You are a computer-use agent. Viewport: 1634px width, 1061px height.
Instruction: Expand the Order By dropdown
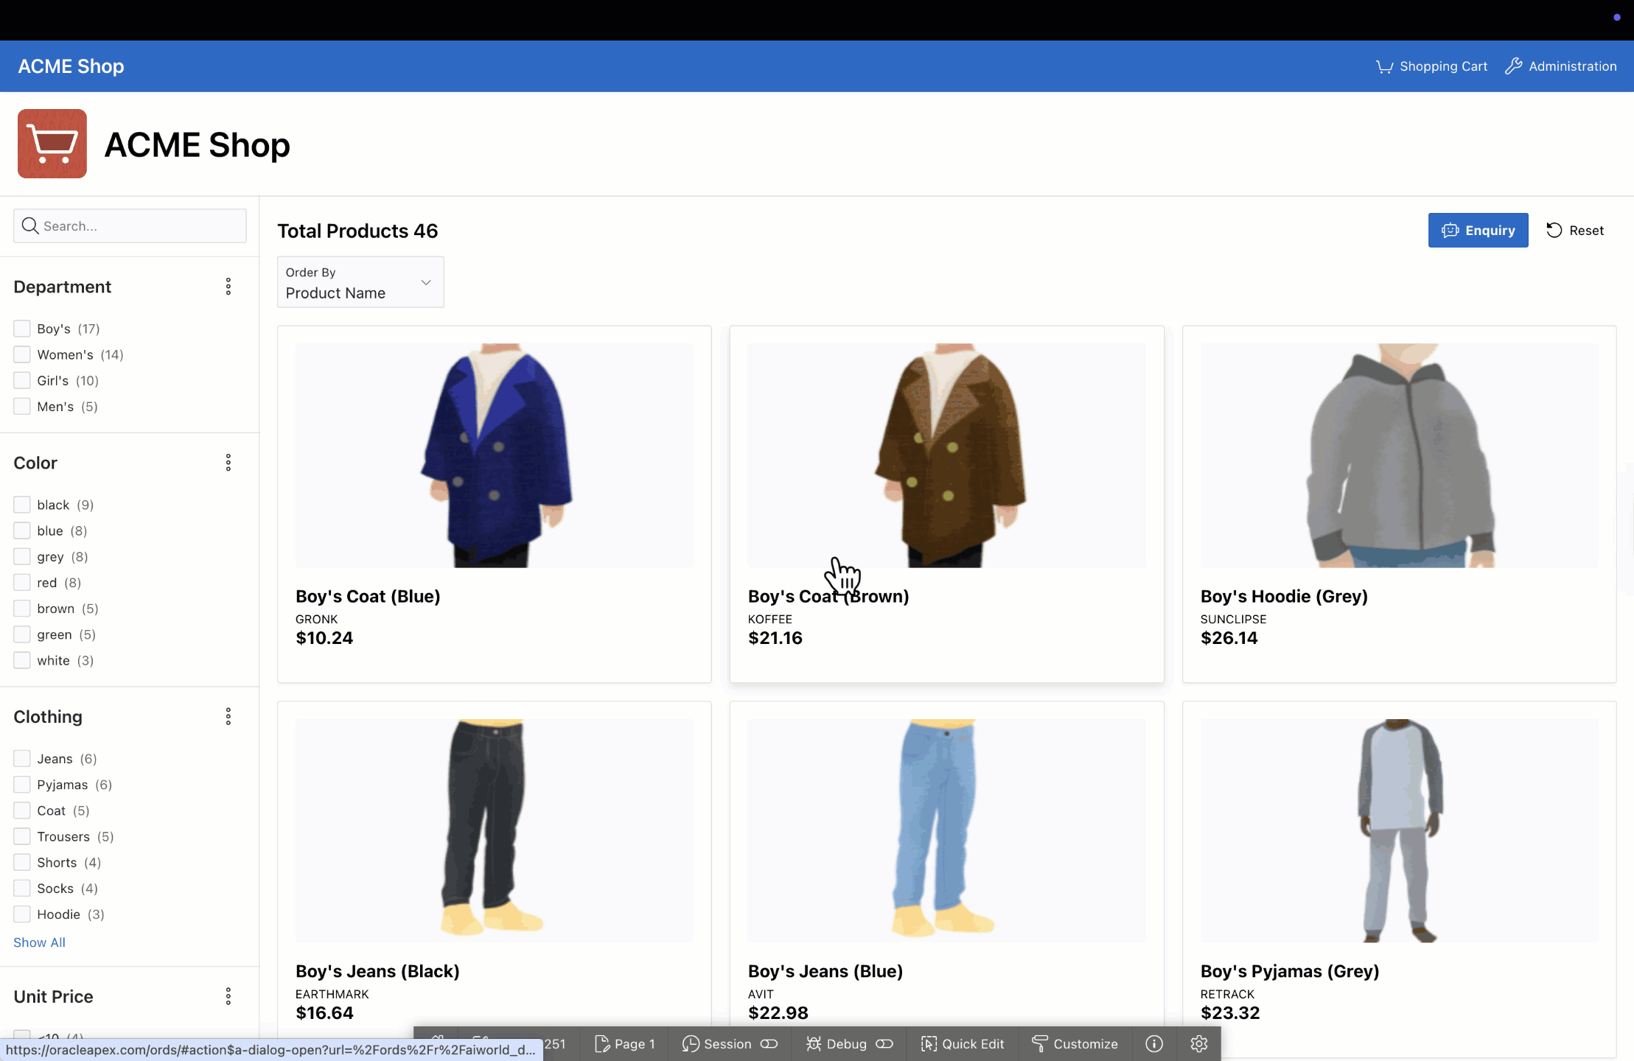pyautogui.click(x=360, y=282)
